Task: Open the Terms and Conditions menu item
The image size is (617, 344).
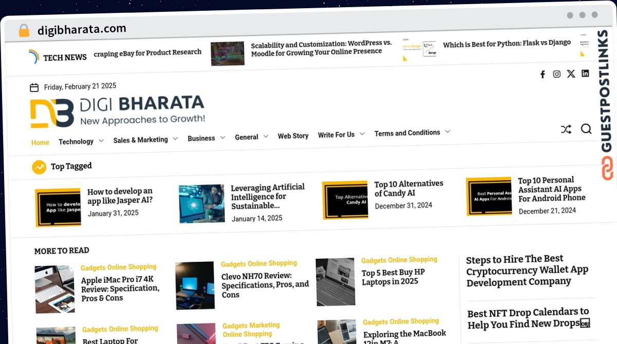Action: pos(407,133)
